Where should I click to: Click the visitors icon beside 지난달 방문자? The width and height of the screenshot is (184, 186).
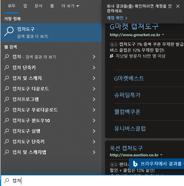pos(112,56)
